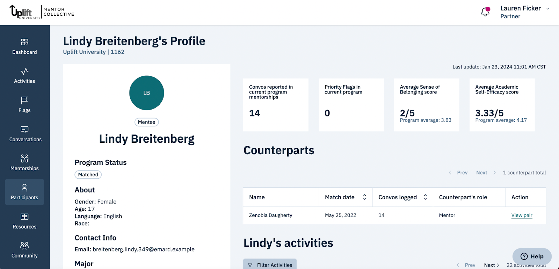Click Lindy Breitenberg's LB avatar
The image size is (559, 269).
[146, 93]
